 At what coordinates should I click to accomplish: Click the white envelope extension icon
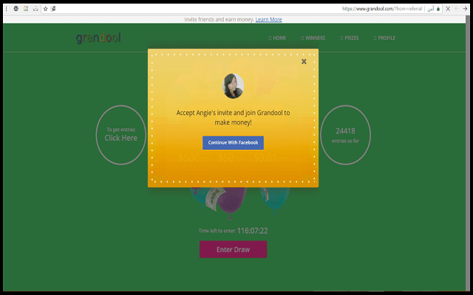(35, 9)
